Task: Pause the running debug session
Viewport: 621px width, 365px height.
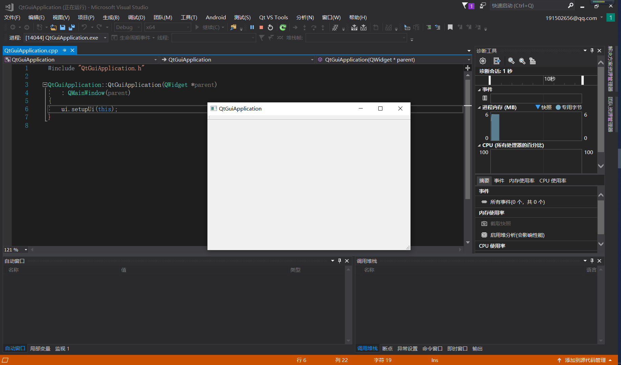Action: pos(252,27)
